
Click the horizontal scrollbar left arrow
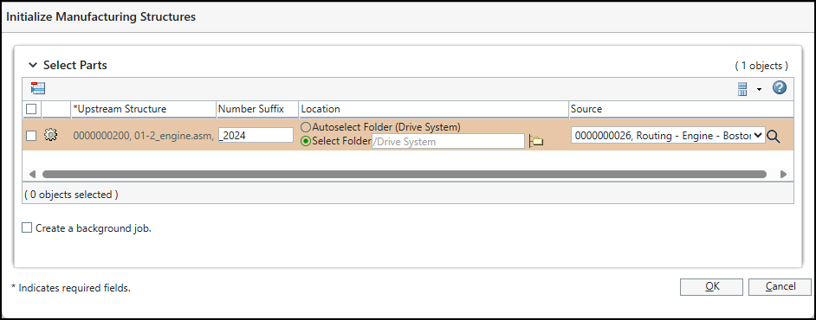point(32,174)
